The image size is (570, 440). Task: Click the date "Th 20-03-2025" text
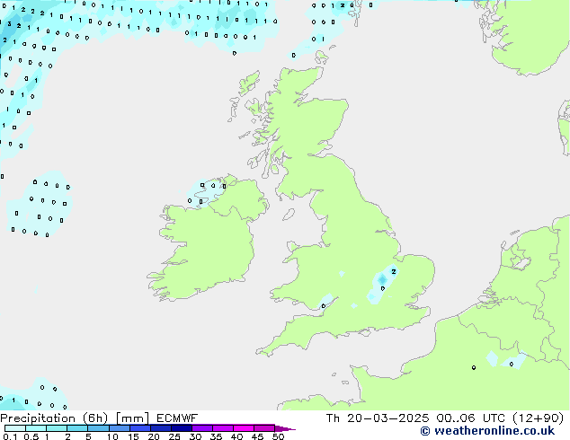[378, 418]
